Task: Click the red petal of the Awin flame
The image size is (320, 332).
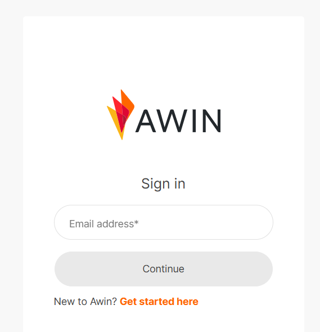Action: (120, 110)
